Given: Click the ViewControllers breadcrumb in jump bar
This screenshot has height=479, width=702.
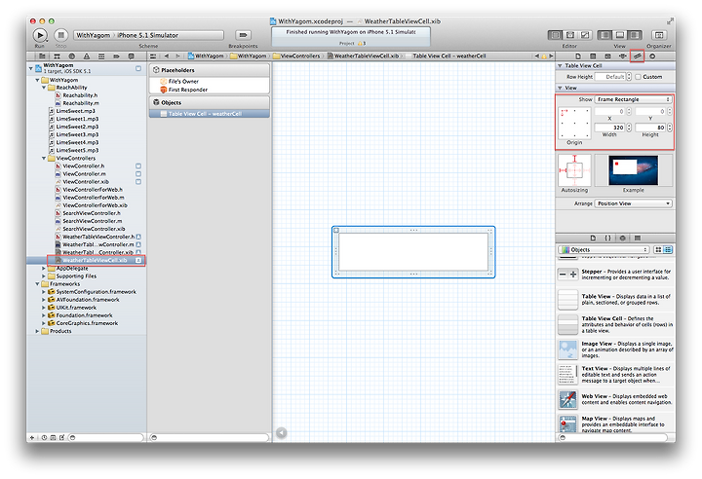Looking at the screenshot, I should point(296,56).
